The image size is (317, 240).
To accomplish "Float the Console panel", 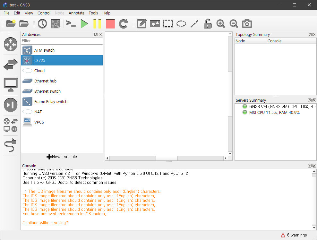I will coord(310,166).
